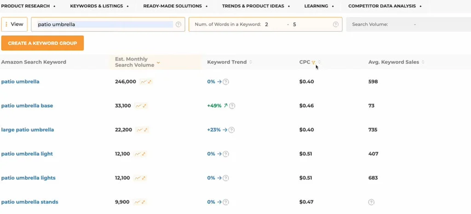
Task: Click trend help icon in patio umbrella stands row
Action: click(226, 202)
